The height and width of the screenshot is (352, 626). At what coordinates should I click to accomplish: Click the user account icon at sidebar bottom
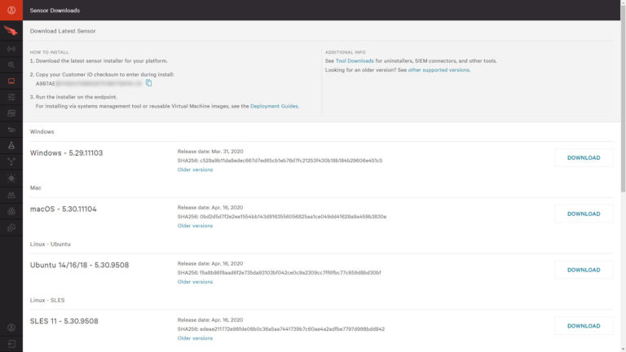11,327
